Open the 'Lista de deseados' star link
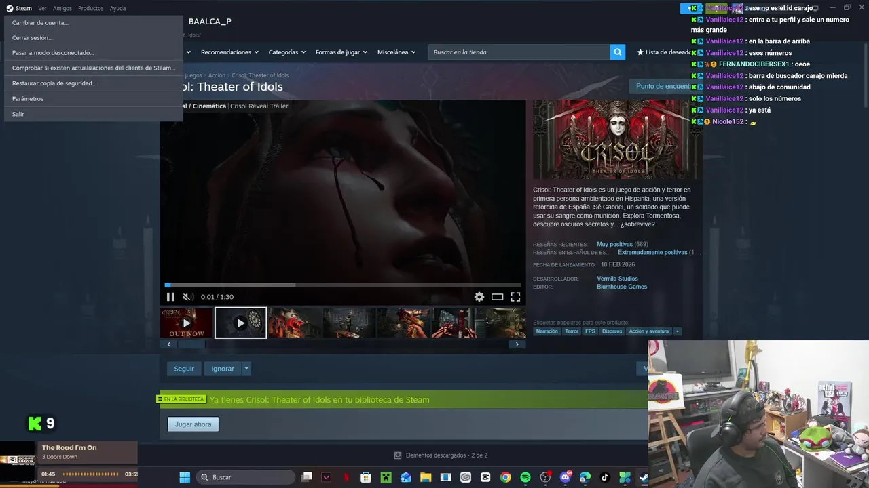Screen dimensions: 869x488 664,52
